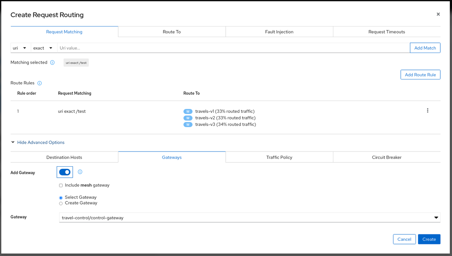Click the Matching selected info icon
Screen dimensions: 452x256
coord(52,62)
